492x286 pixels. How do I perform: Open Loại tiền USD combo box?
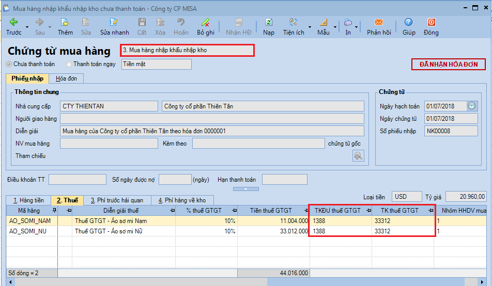(407, 197)
